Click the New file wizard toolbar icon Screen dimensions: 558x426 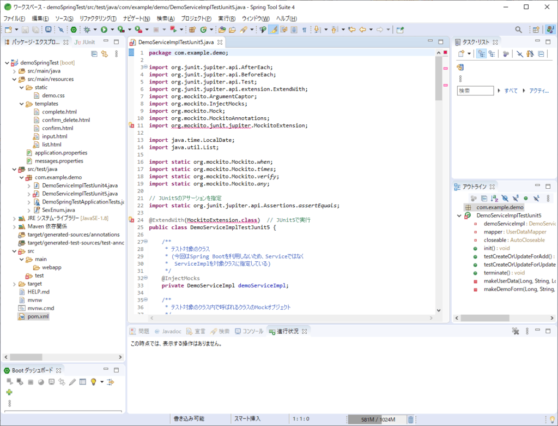pos(8,30)
